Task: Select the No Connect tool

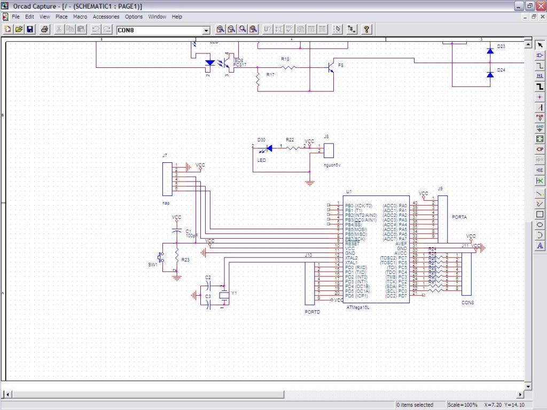Action: (540, 181)
